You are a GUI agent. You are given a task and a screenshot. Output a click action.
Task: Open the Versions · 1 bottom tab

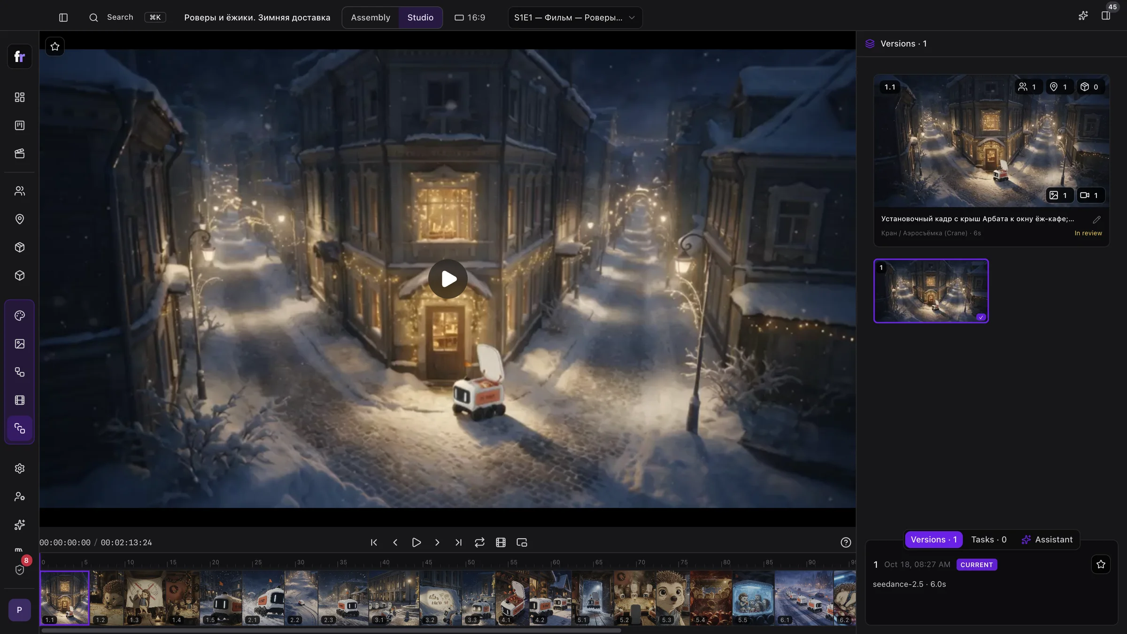coord(934,540)
